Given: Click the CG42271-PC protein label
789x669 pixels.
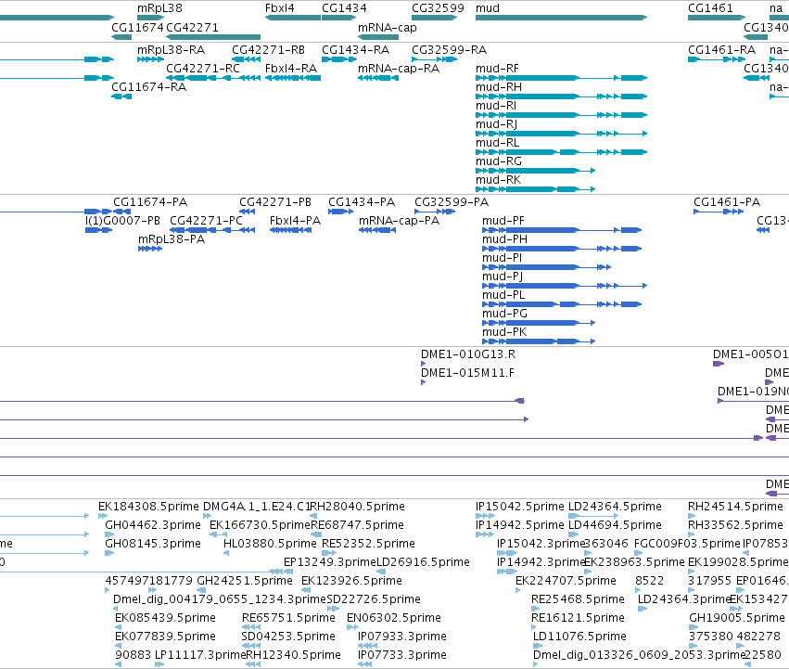Looking at the screenshot, I should tap(207, 221).
